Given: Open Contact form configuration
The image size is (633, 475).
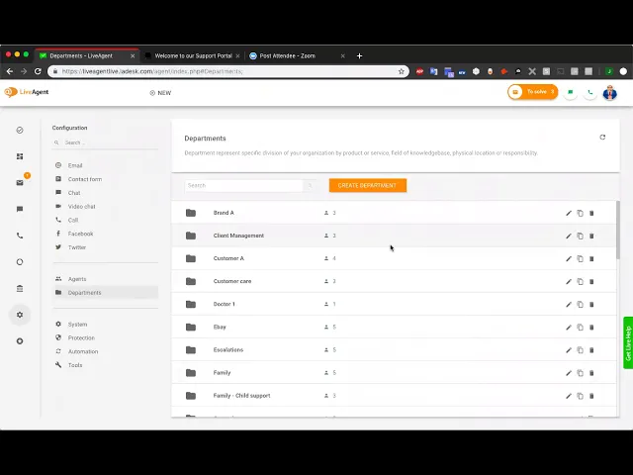Looking at the screenshot, I should pos(84,179).
